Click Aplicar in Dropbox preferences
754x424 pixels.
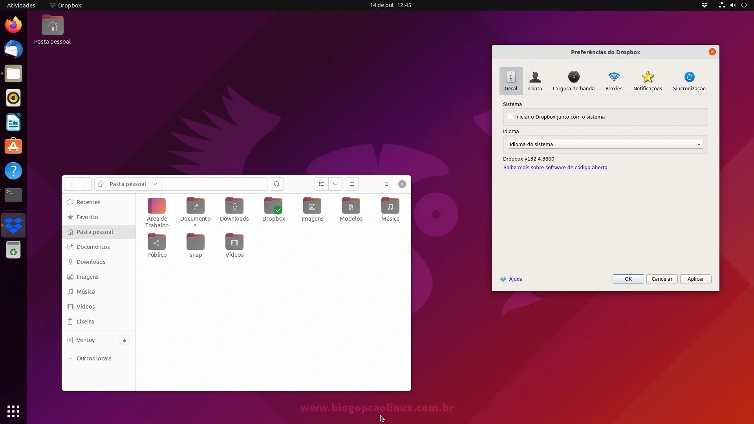[x=695, y=279]
